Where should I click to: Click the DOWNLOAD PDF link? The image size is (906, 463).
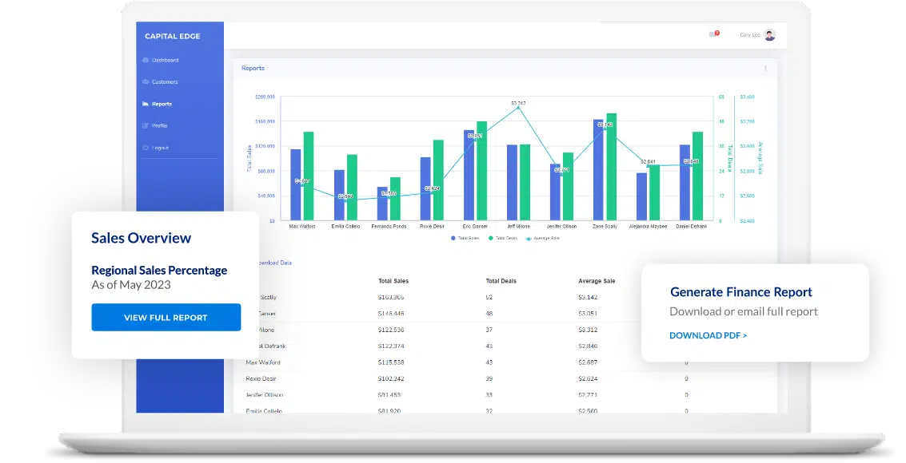(x=708, y=335)
